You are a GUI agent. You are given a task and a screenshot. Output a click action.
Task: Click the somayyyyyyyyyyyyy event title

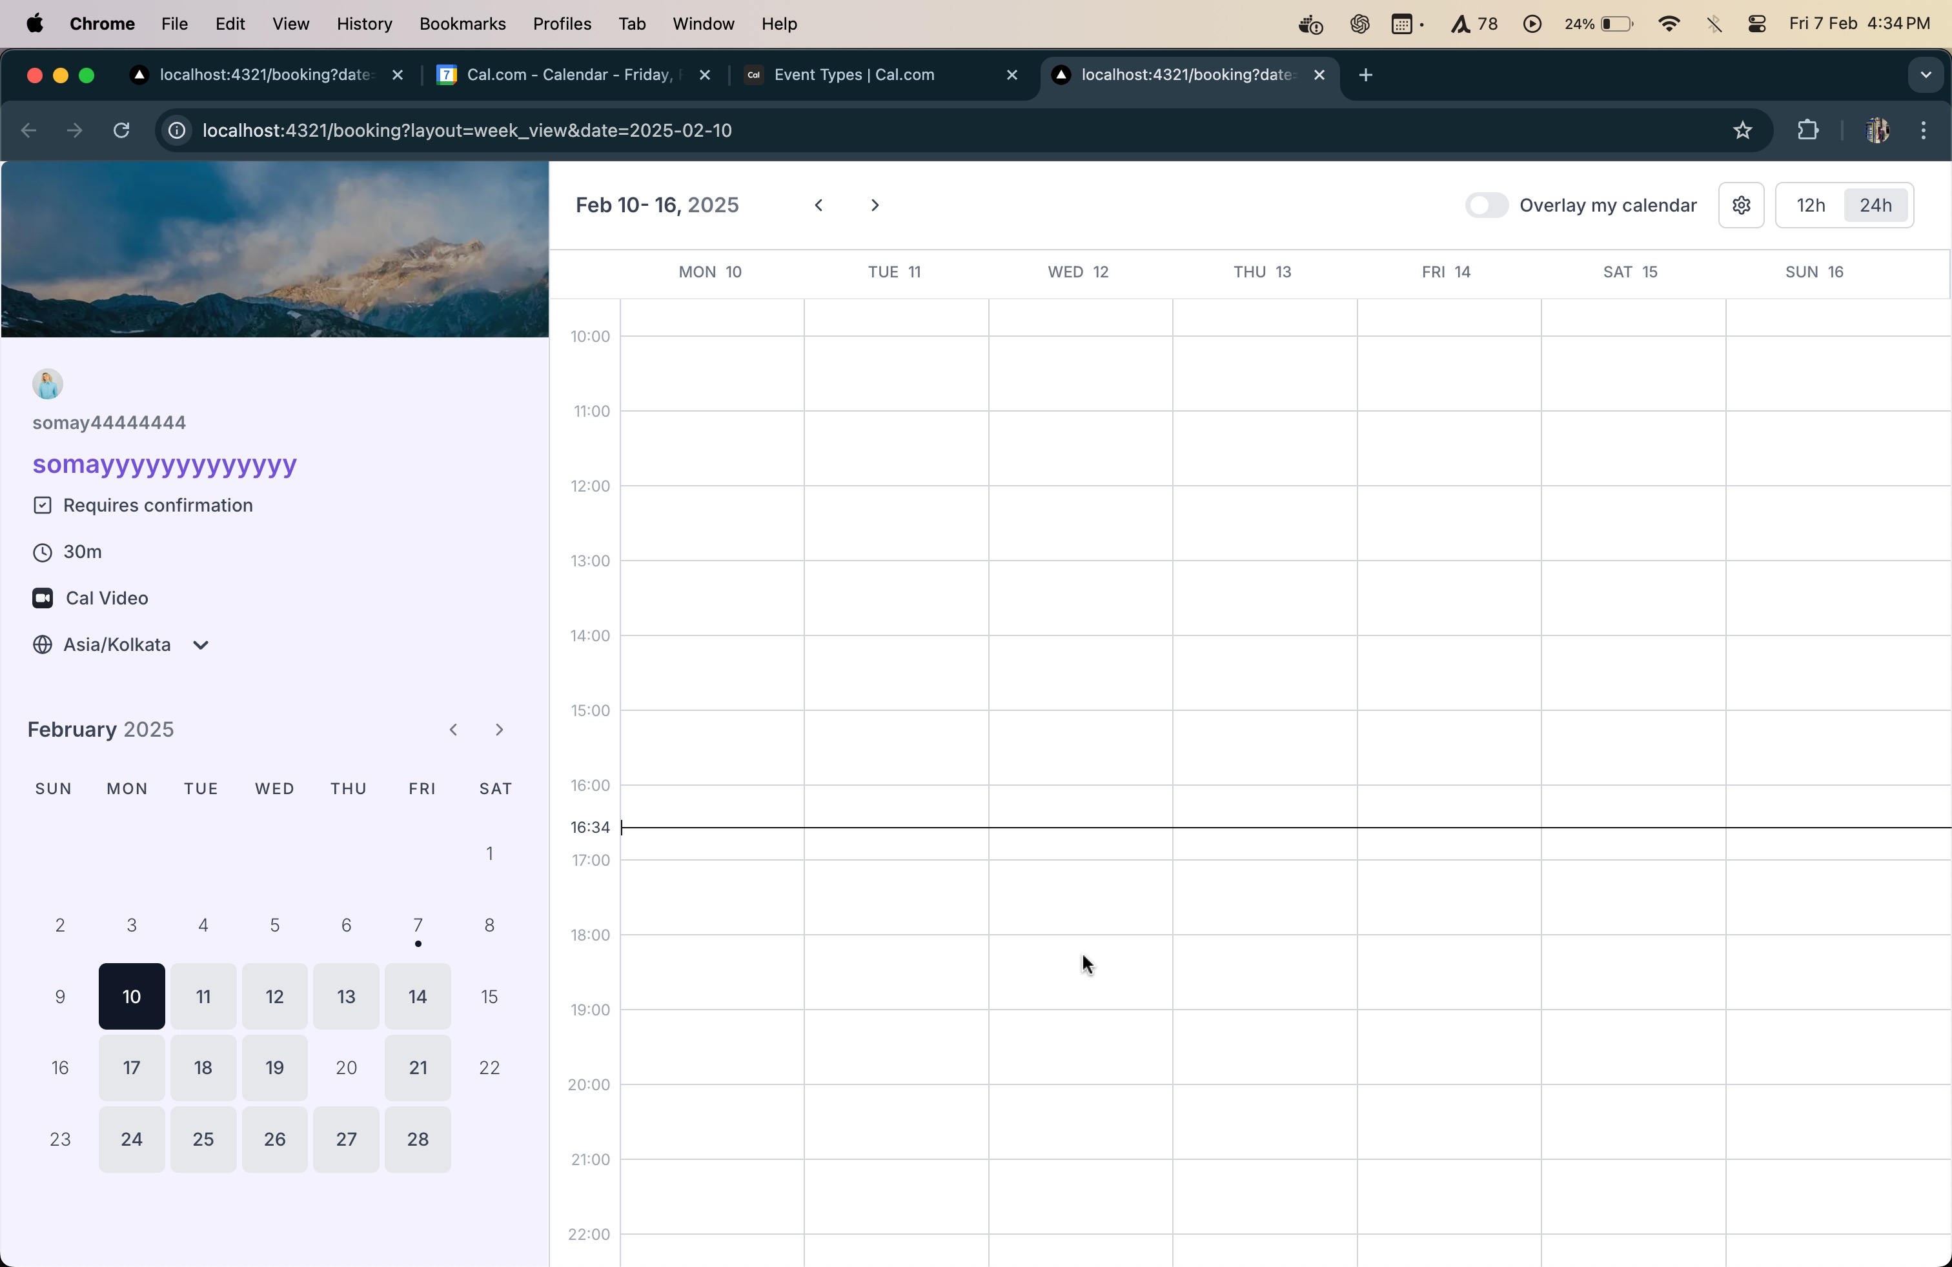165,464
